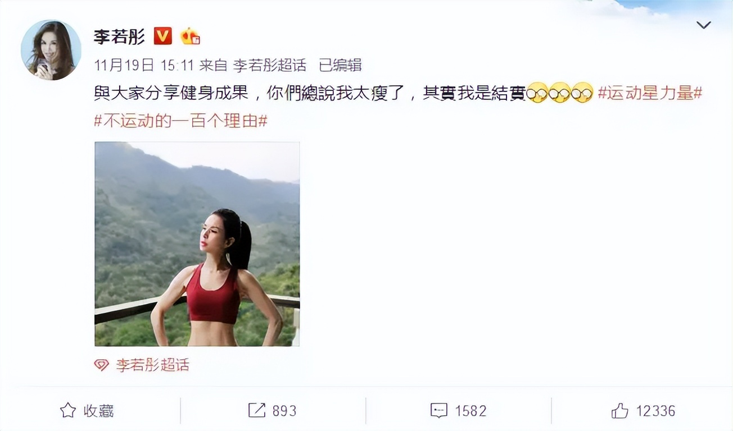
Task: Click the star favorite icon
Action: (68, 410)
